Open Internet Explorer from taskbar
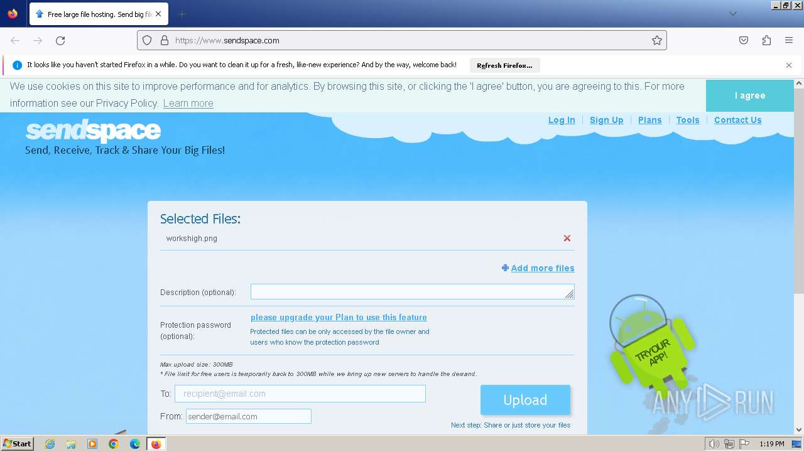The width and height of the screenshot is (804, 452). point(50,444)
